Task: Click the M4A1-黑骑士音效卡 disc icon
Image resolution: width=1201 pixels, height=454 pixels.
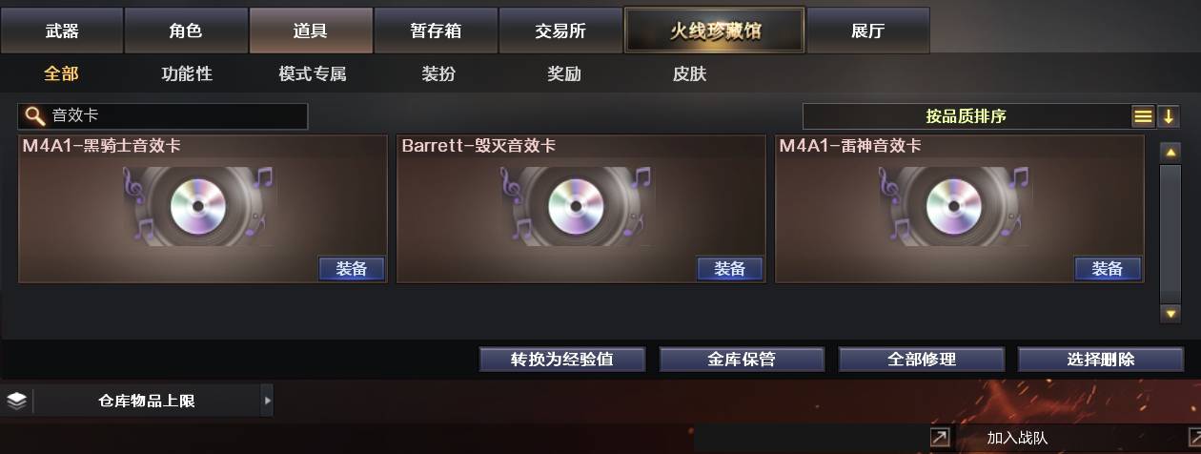Action: (198, 205)
